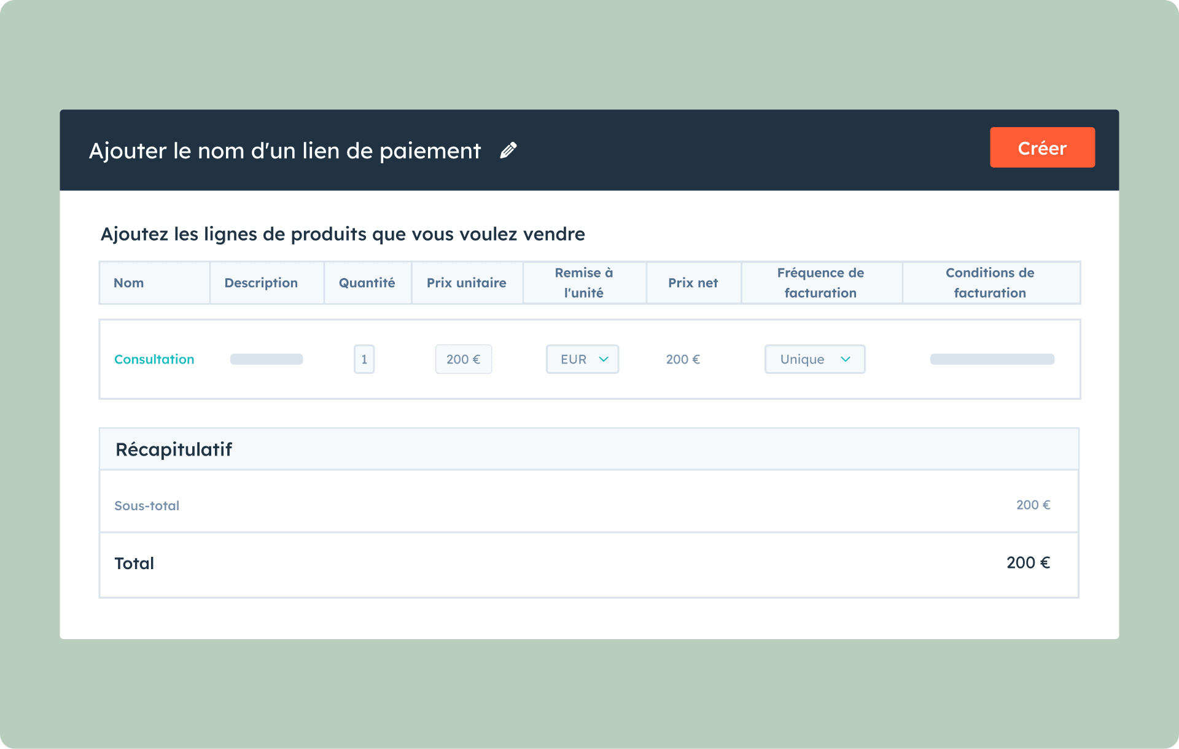Open the EUR discount currency dropdown
Viewport: 1179px width, 749px height.
(x=574, y=359)
